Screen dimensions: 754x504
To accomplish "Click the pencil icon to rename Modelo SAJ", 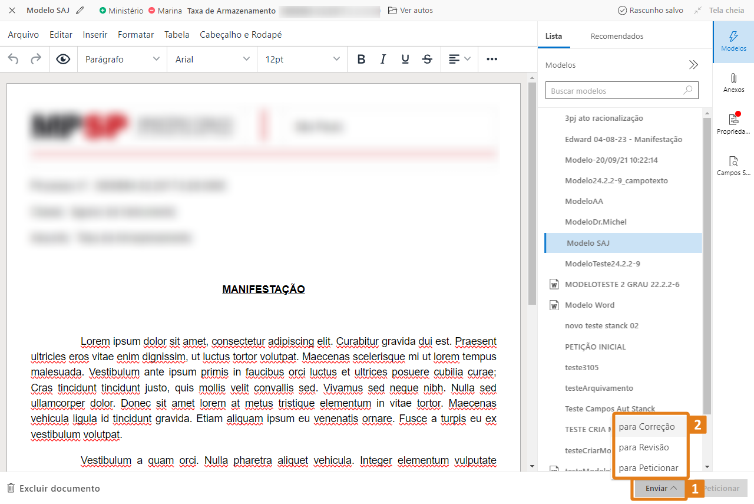I will tap(80, 11).
